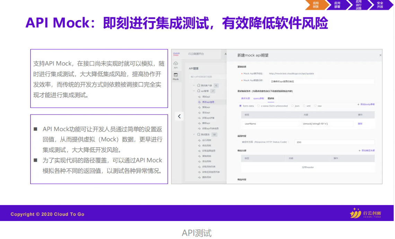Screen dimensions: 395x239
Task: Collapse the api管理 tree node
Action: pyautogui.click(x=194, y=91)
